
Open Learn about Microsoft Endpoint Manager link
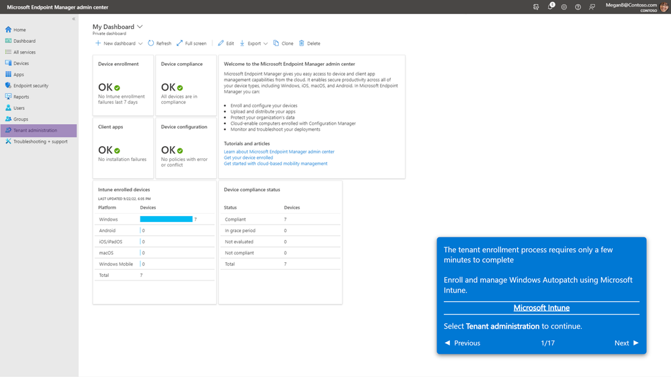pos(279,152)
